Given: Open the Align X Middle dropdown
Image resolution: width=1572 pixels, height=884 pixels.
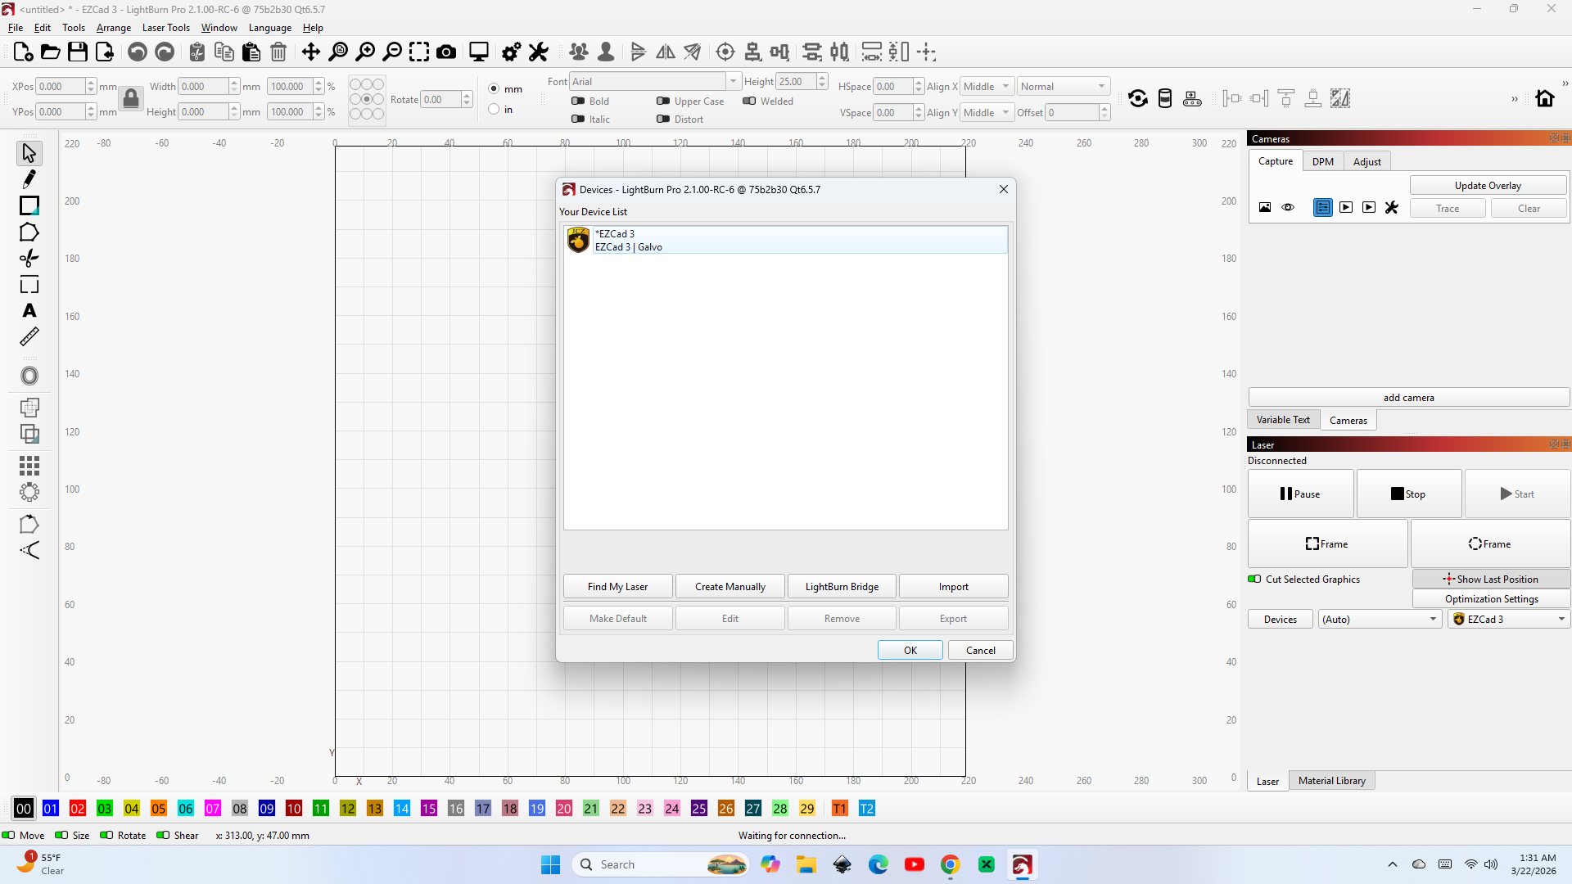Looking at the screenshot, I should click(x=987, y=87).
